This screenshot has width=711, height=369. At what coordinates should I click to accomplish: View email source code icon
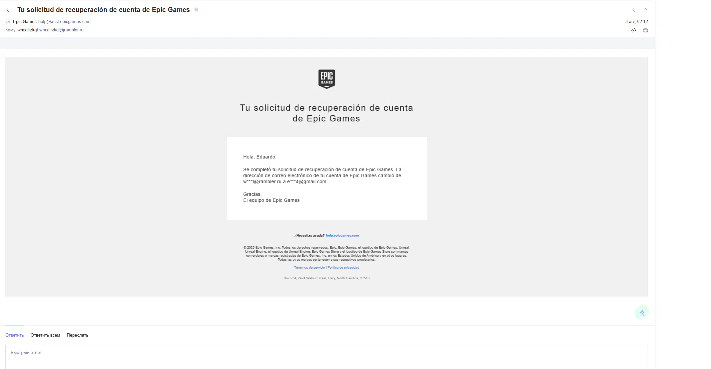pos(634,30)
